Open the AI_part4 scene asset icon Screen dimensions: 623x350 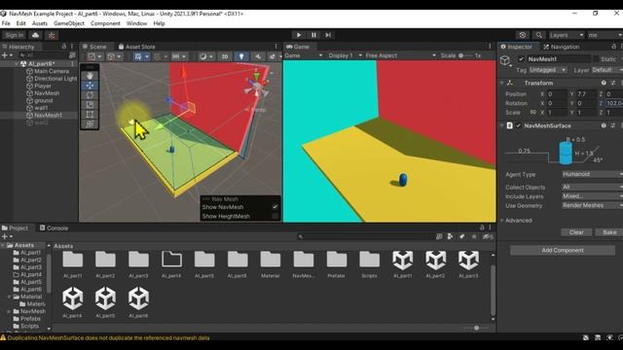73,298
